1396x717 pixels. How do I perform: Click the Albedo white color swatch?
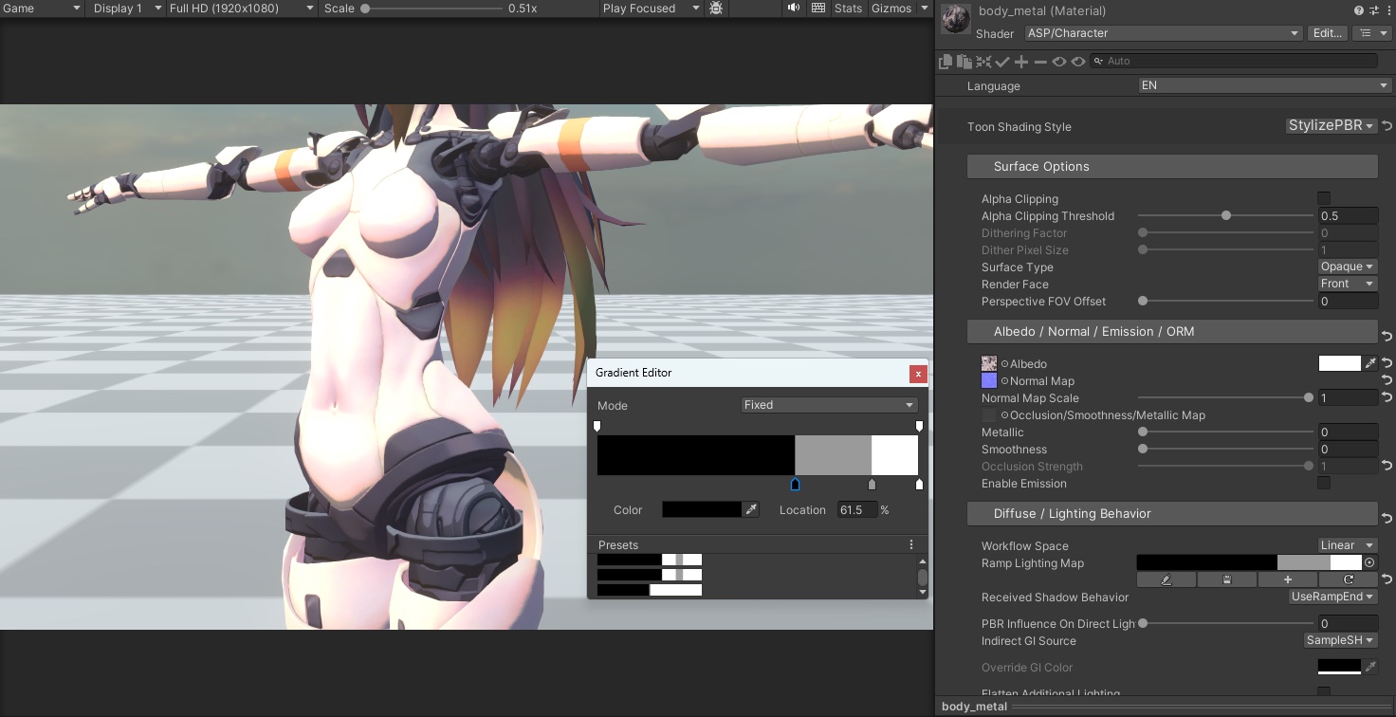pos(1339,363)
